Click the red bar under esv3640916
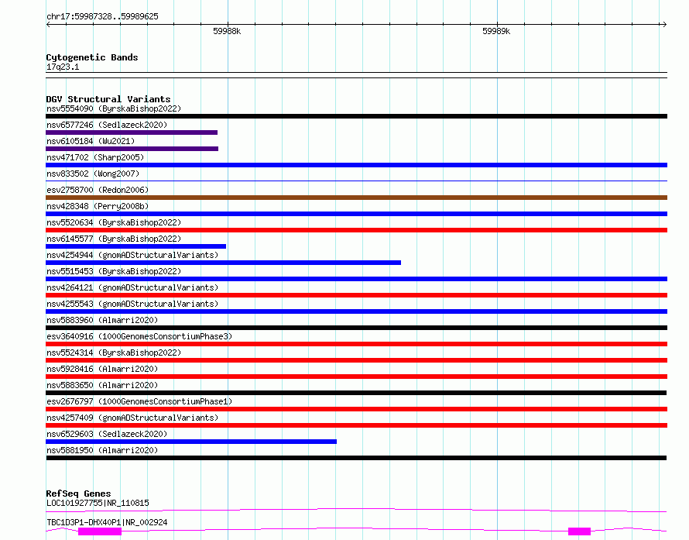The width and height of the screenshot is (689, 540). click(x=356, y=344)
